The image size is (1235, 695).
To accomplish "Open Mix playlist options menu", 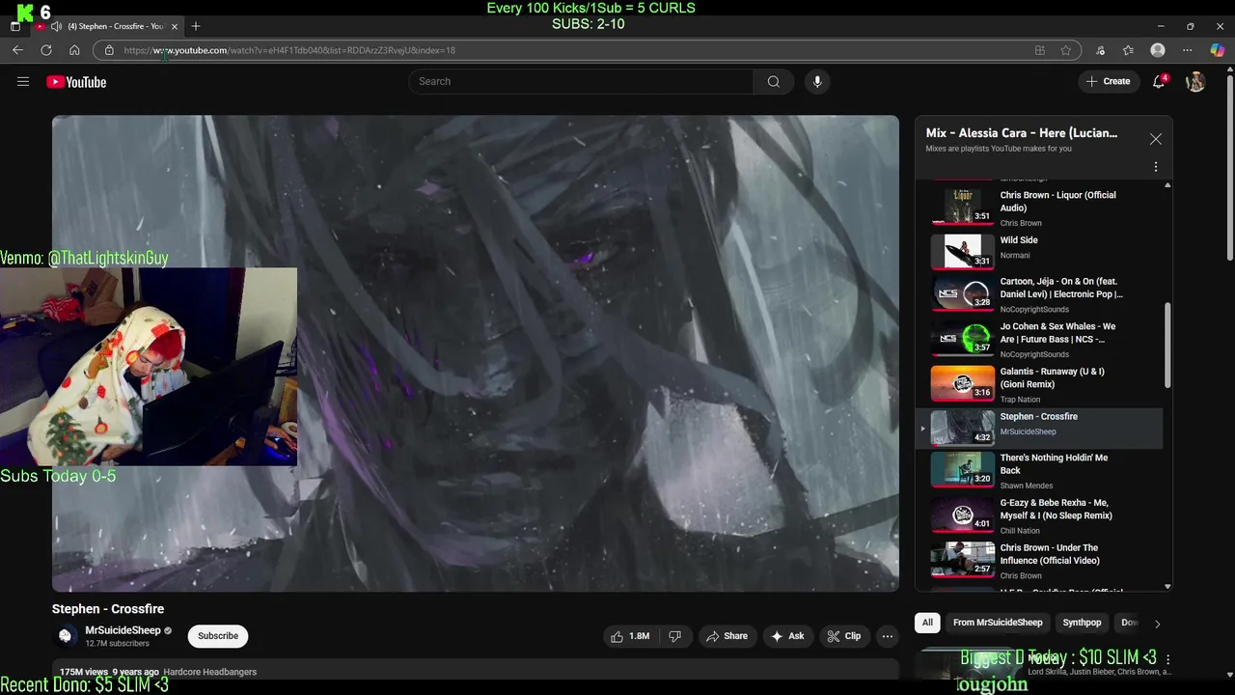I will point(1156,167).
